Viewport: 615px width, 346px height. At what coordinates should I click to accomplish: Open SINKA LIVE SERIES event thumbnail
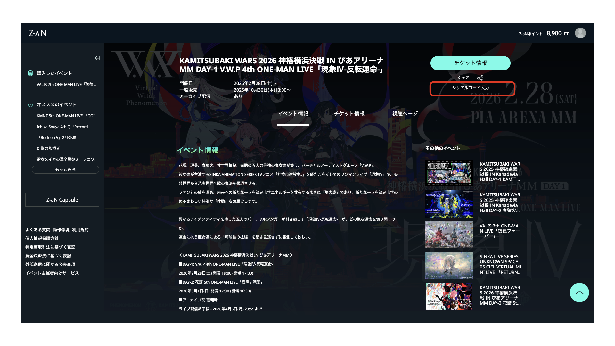click(449, 265)
